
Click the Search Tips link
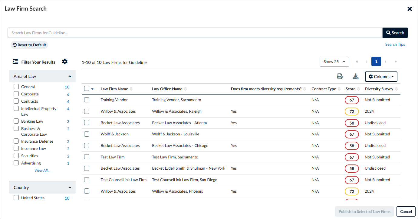395,44
